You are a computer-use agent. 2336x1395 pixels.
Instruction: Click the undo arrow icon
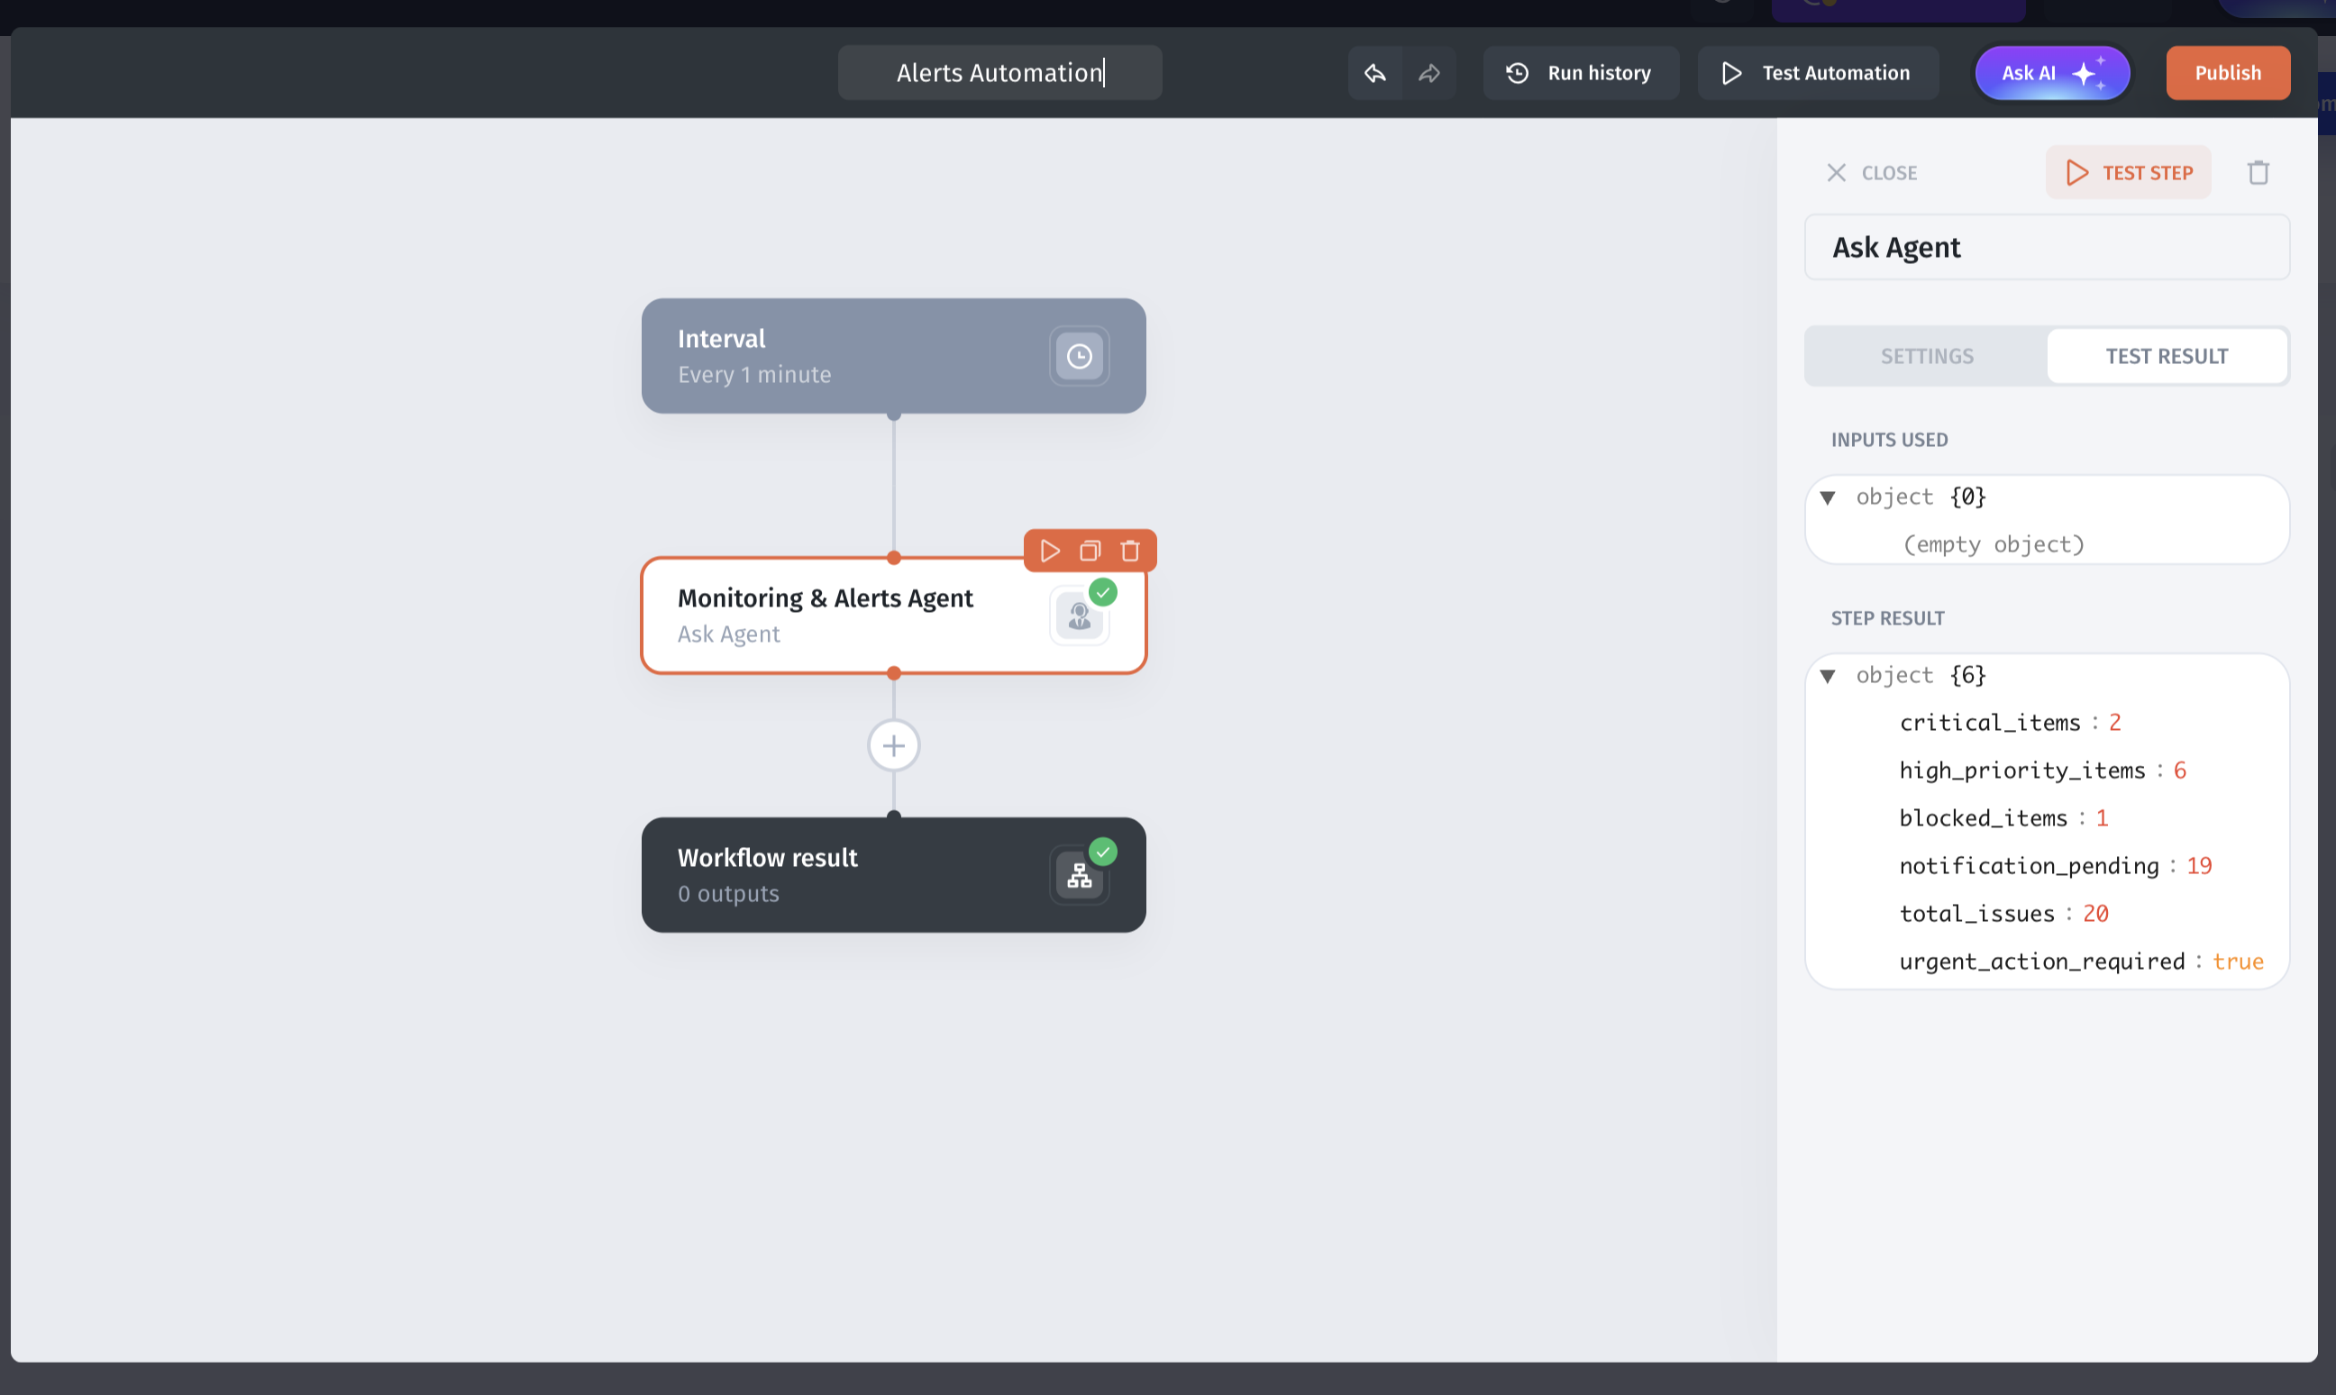tap(1374, 73)
